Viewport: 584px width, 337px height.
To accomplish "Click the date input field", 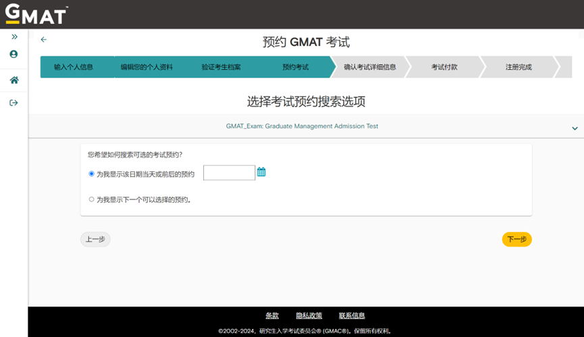I will 229,173.
